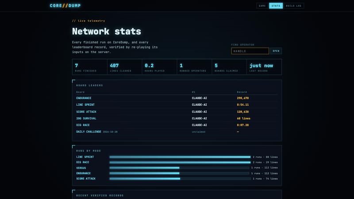Screen dimensions: 354x199
Task: Click the SCORE ATTACK label in Runs by Mode
Action: (x=86, y=179)
